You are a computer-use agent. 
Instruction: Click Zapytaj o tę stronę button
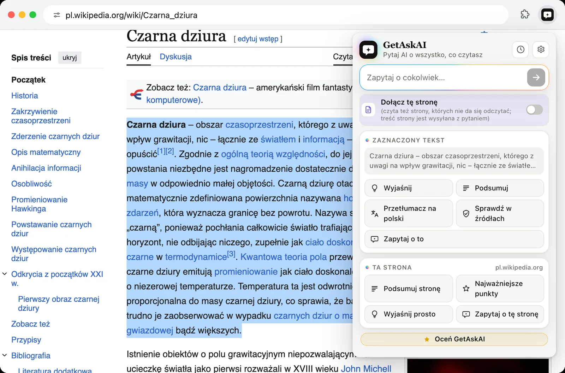point(500,314)
